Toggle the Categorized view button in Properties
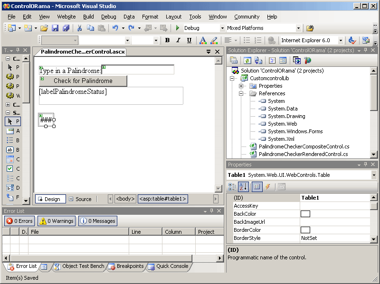Screen dimensions: 380x284 coord(233,186)
